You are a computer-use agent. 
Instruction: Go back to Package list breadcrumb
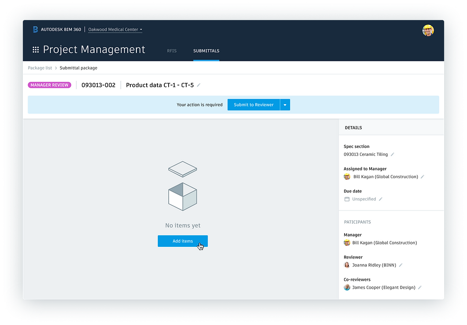coord(40,68)
